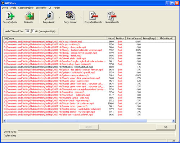The image size is (180, 143).
Task: Open the Kazancı Değiştir menu
Action: pyautogui.click(x=26, y=8)
